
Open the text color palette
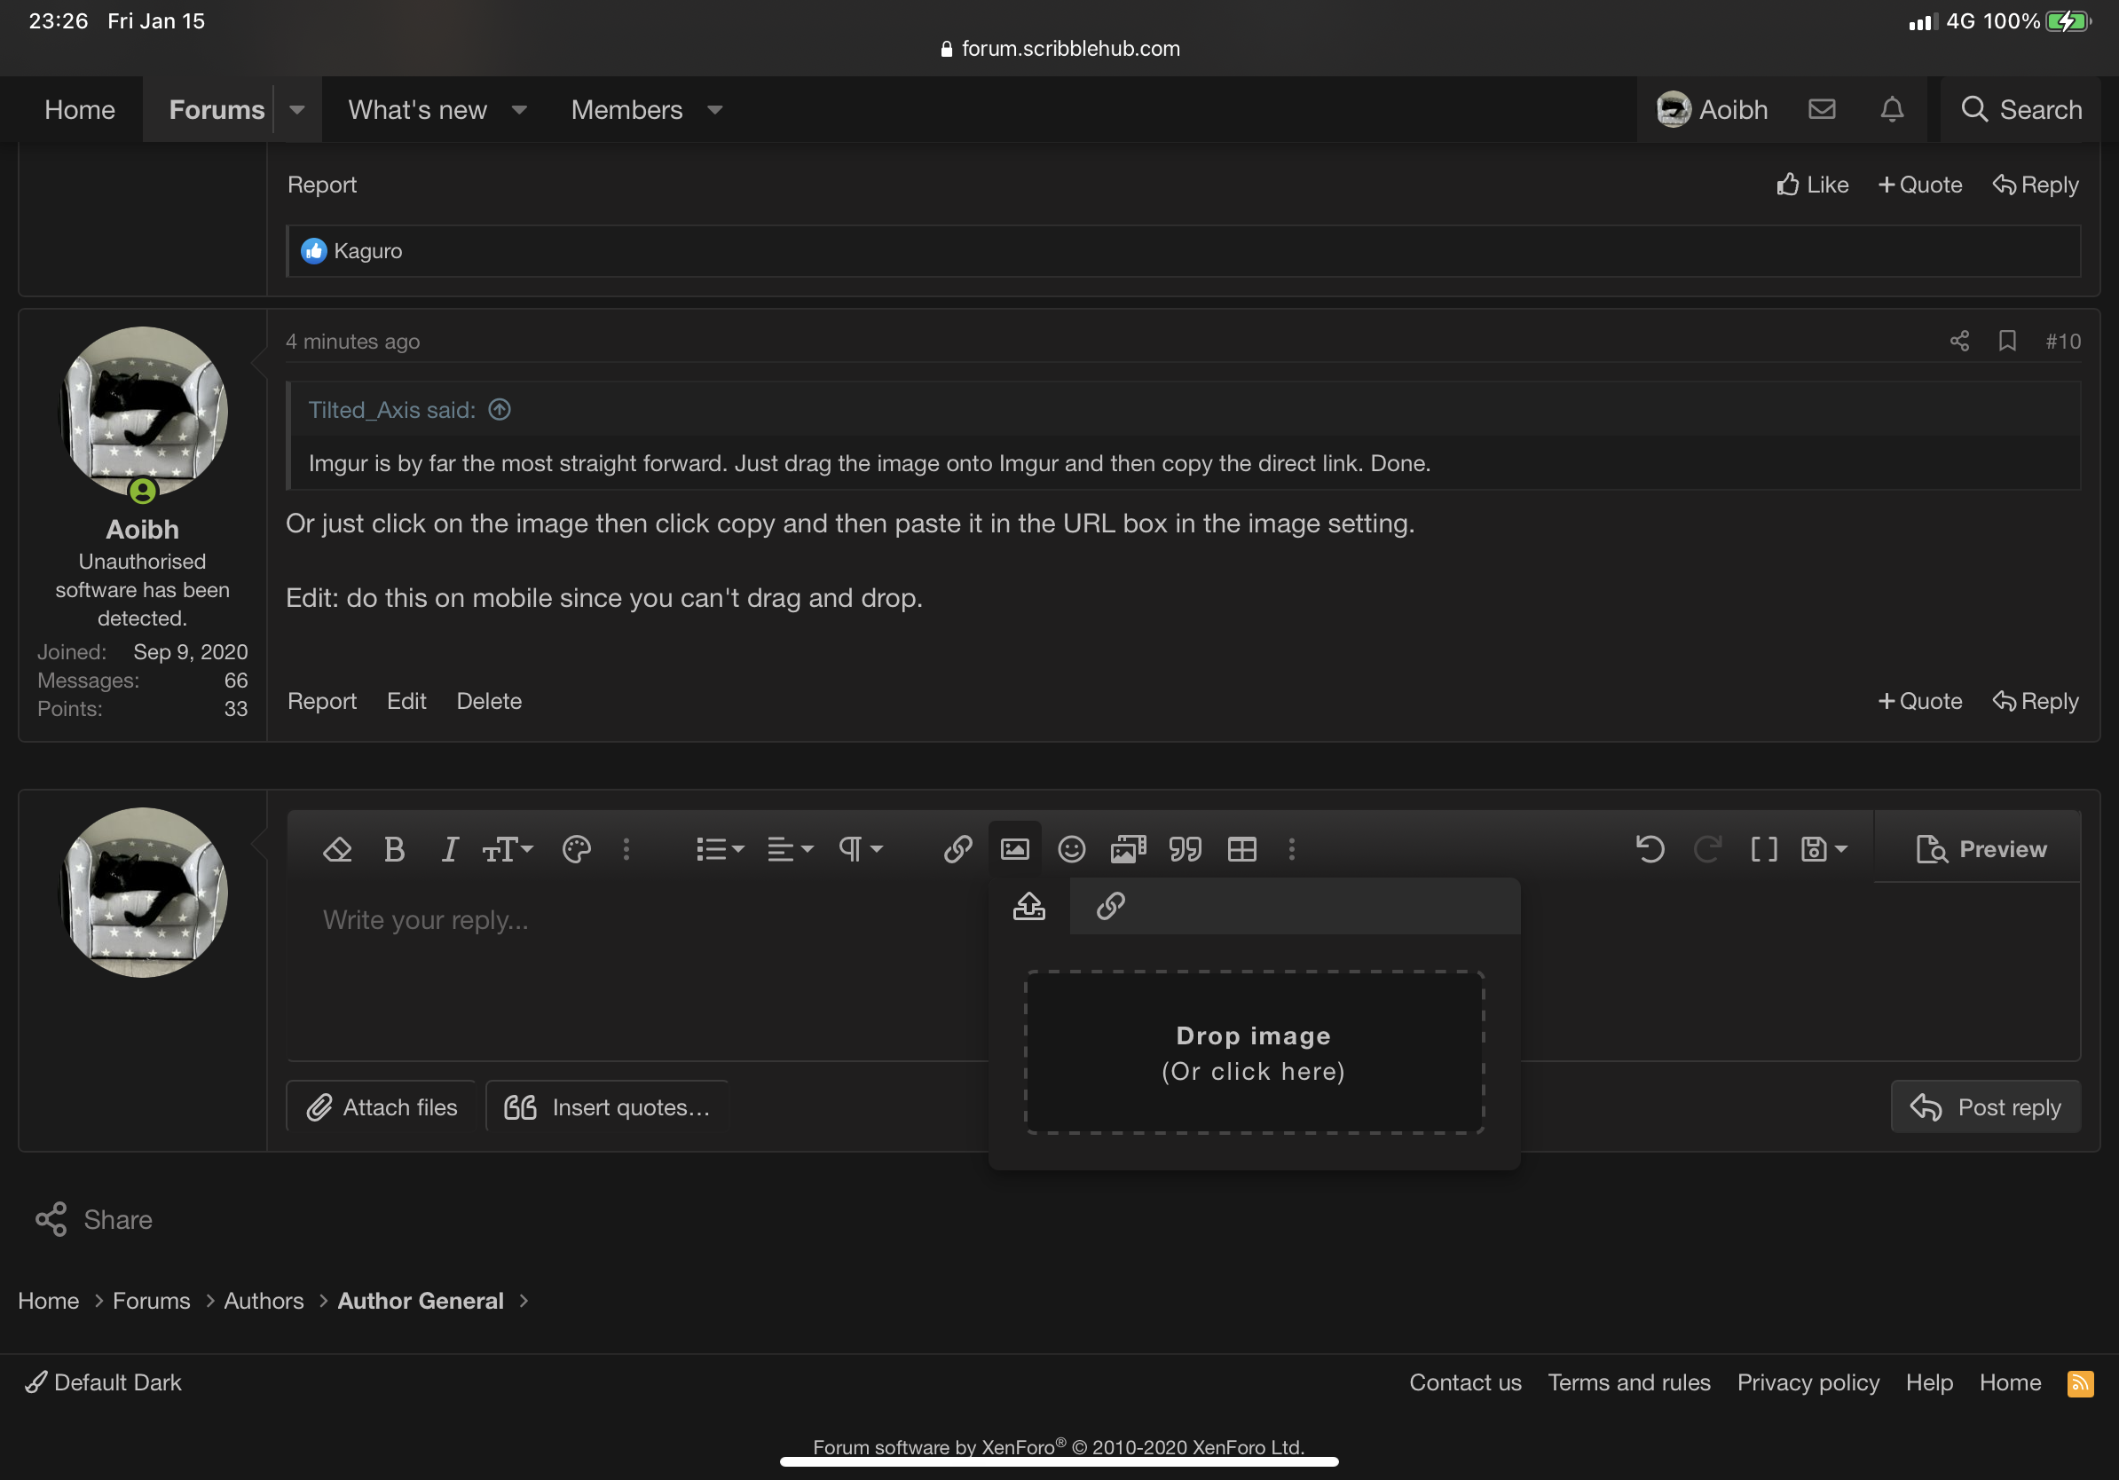pos(576,849)
